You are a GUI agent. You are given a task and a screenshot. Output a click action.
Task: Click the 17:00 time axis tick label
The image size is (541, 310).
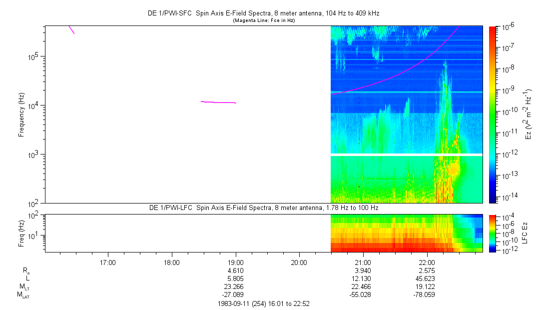(108, 262)
